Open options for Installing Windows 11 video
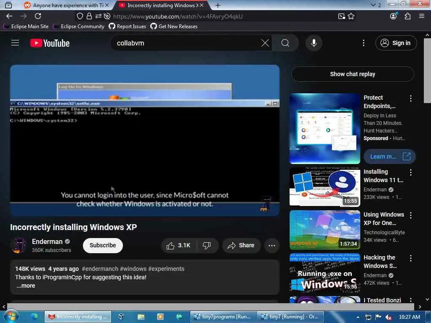Image resolution: width=431 pixels, height=323 pixels. pyautogui.click(x=411, y=172)
